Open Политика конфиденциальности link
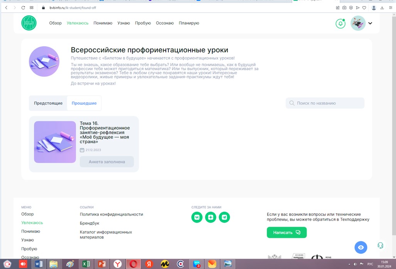This screenshot has height=269, width=396. click(111, 214)
